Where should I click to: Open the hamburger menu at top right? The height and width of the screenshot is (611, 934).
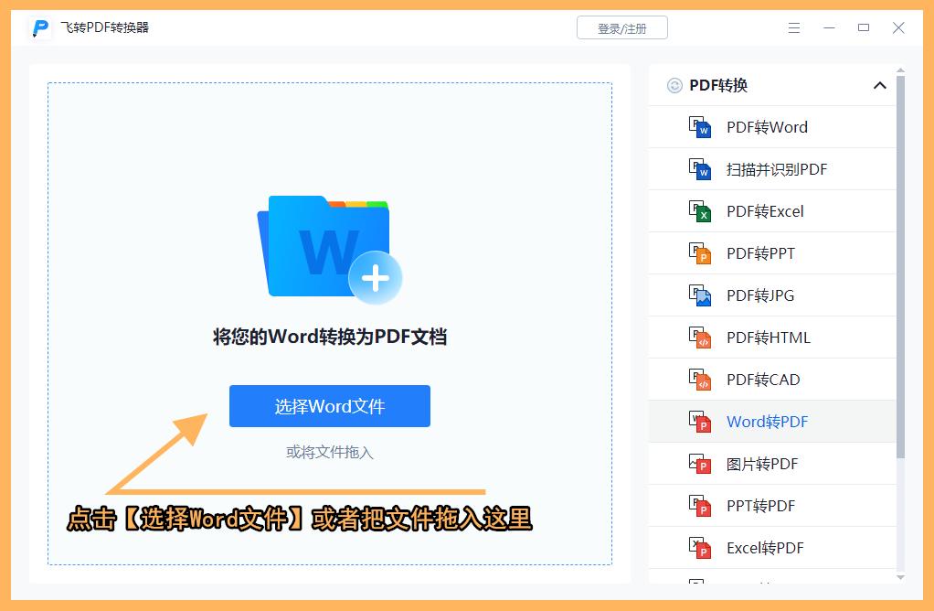[x=793, y=27]
